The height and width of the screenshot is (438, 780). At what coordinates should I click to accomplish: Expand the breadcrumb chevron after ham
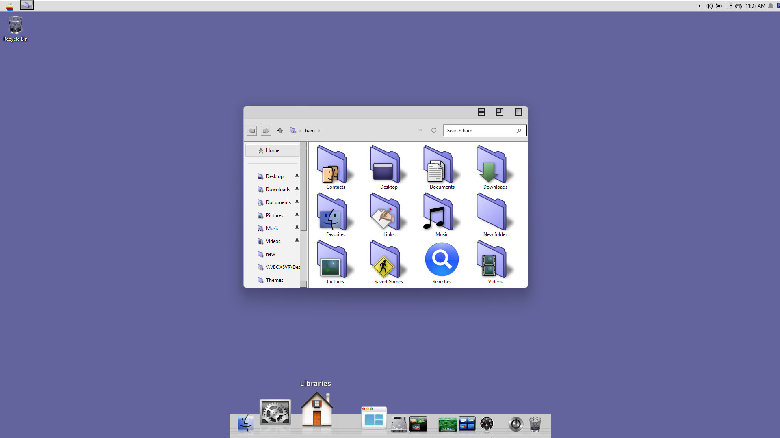[x=319, y=131]
